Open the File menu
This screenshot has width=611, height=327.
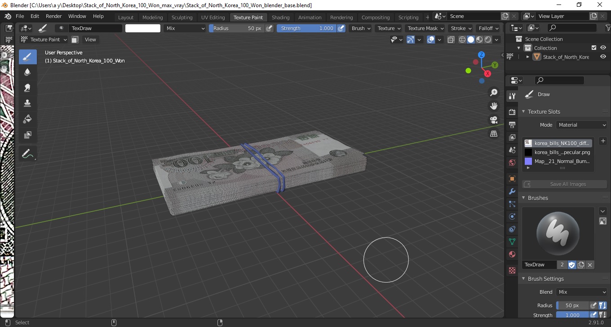point(20,16)
